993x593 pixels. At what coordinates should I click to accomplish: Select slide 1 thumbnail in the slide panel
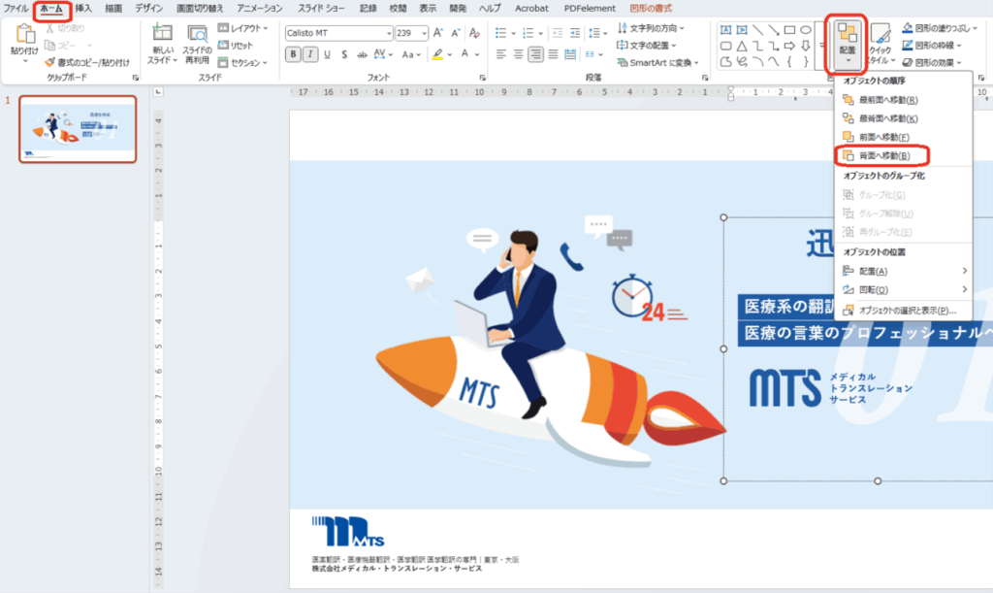(79, 129)
